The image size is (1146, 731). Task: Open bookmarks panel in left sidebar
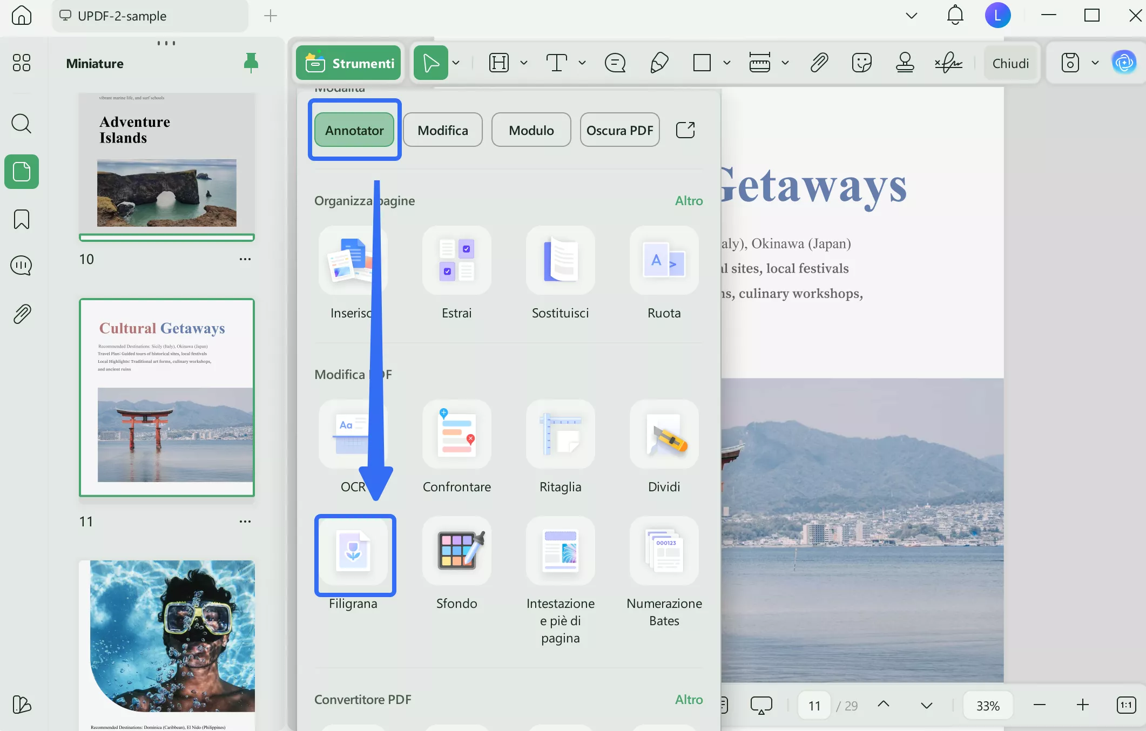[22, 219]
